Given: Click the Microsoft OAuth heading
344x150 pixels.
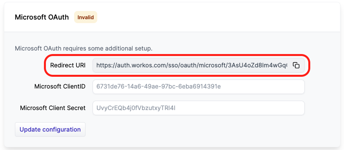Looking at the screenshot, I should click(x=42, y=17).
